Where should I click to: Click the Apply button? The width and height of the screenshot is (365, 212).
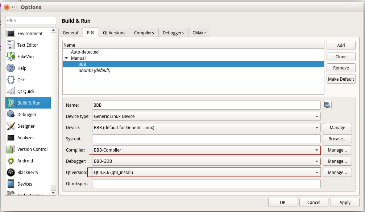coord(345,202)
